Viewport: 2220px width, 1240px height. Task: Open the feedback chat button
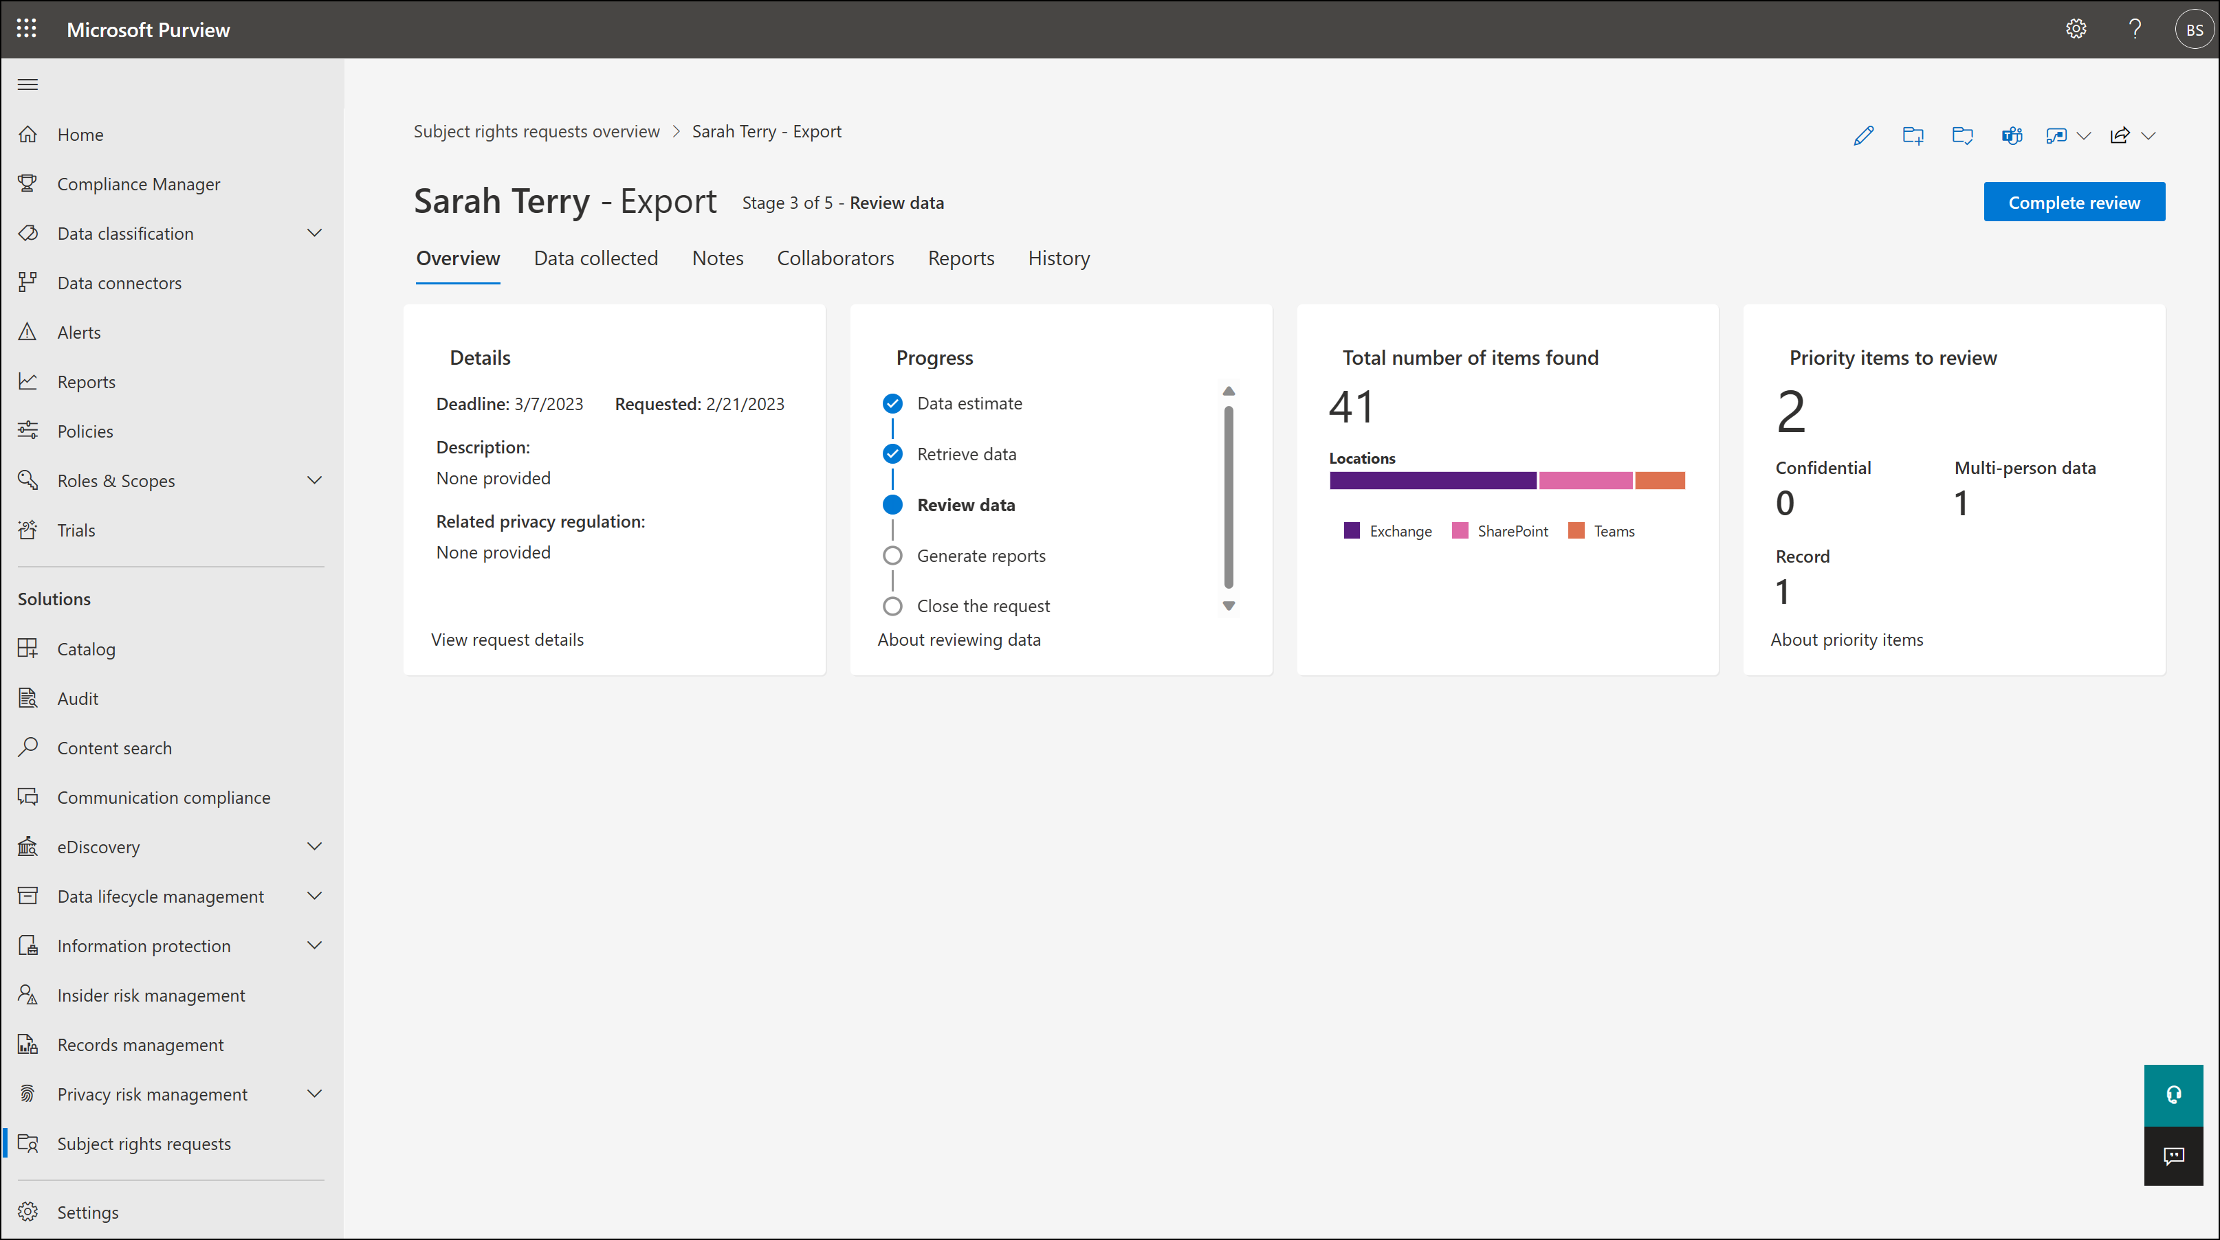point(2173,1156)
